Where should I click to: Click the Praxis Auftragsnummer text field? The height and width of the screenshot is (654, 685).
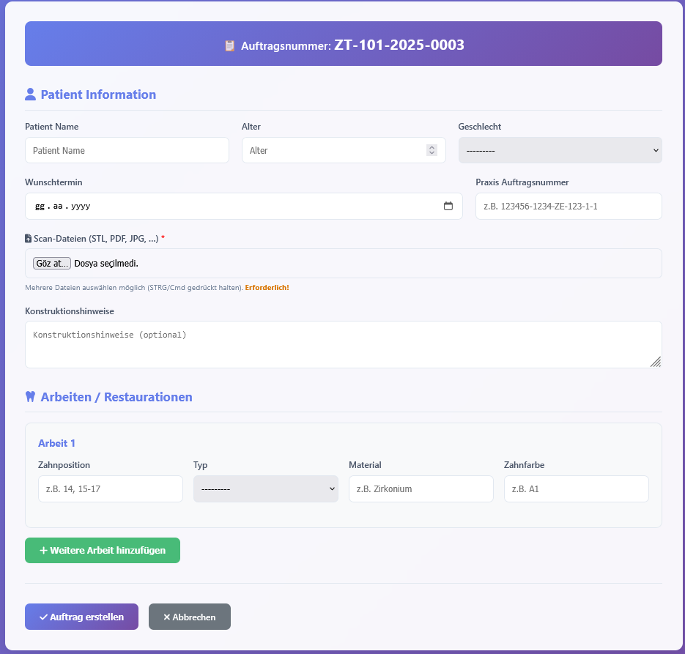(x=568, y=207)
